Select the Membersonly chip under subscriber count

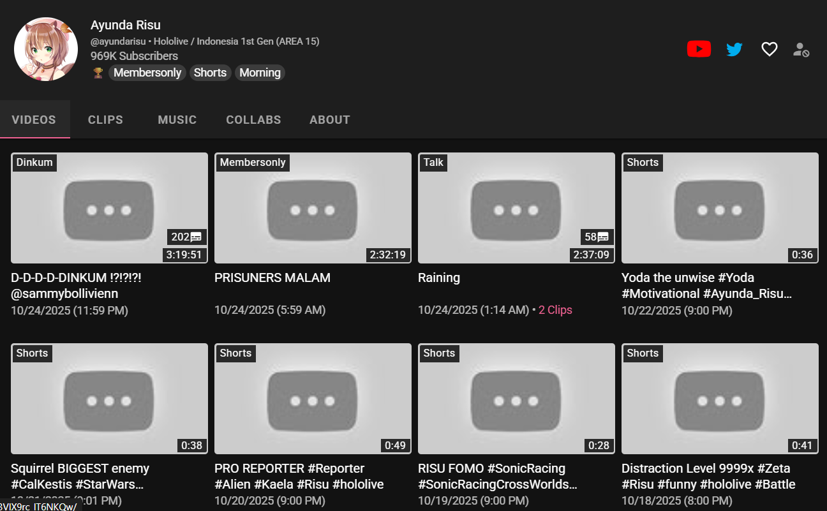pos(147,73)
